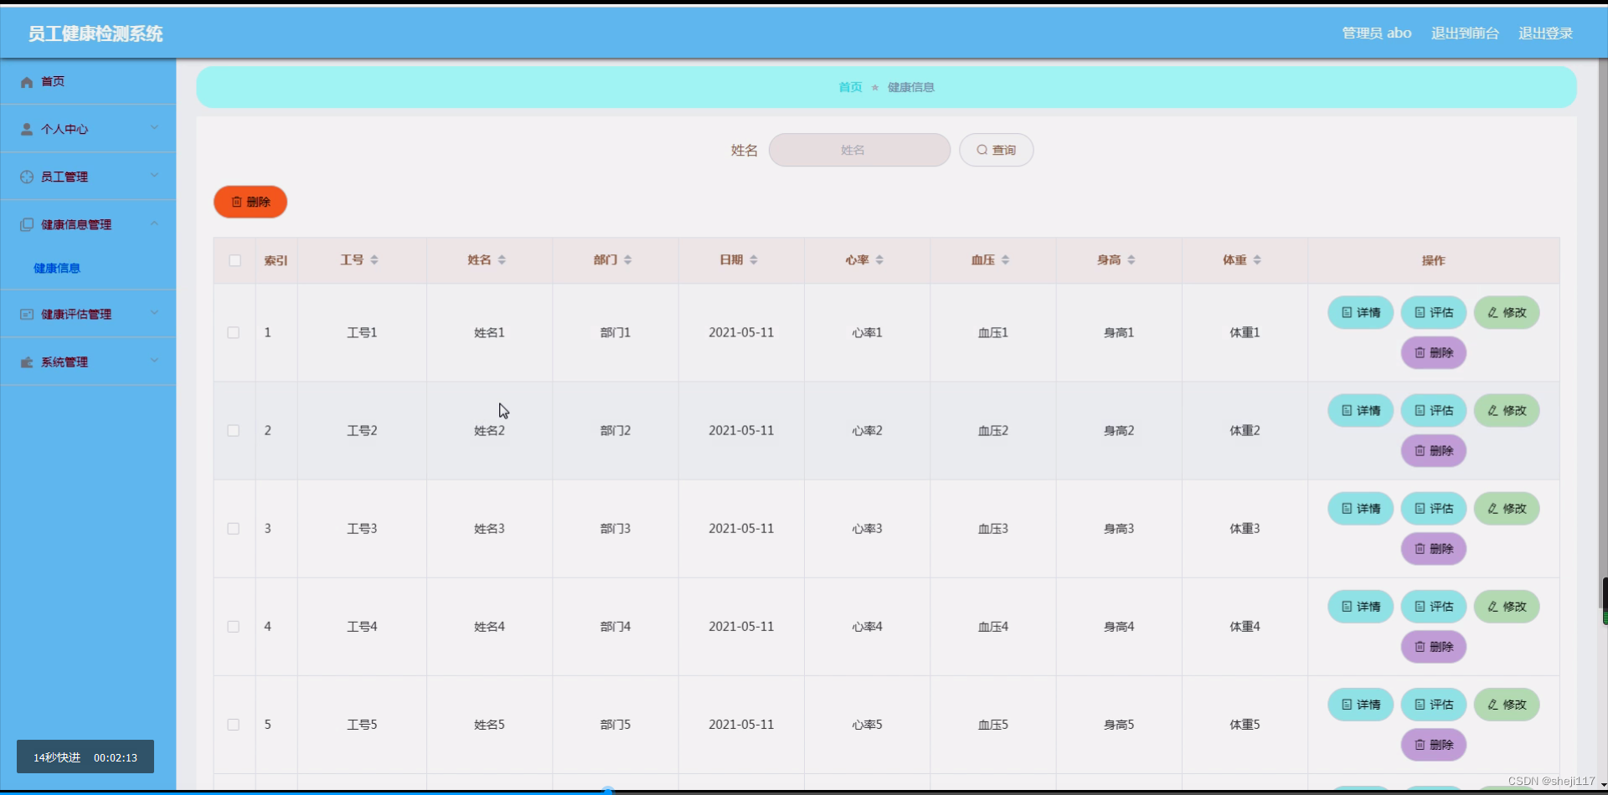Viewport: 1608px width, 795px height.
Task: Check the checkbox for row with 姓名2
Action: point(233,430)
